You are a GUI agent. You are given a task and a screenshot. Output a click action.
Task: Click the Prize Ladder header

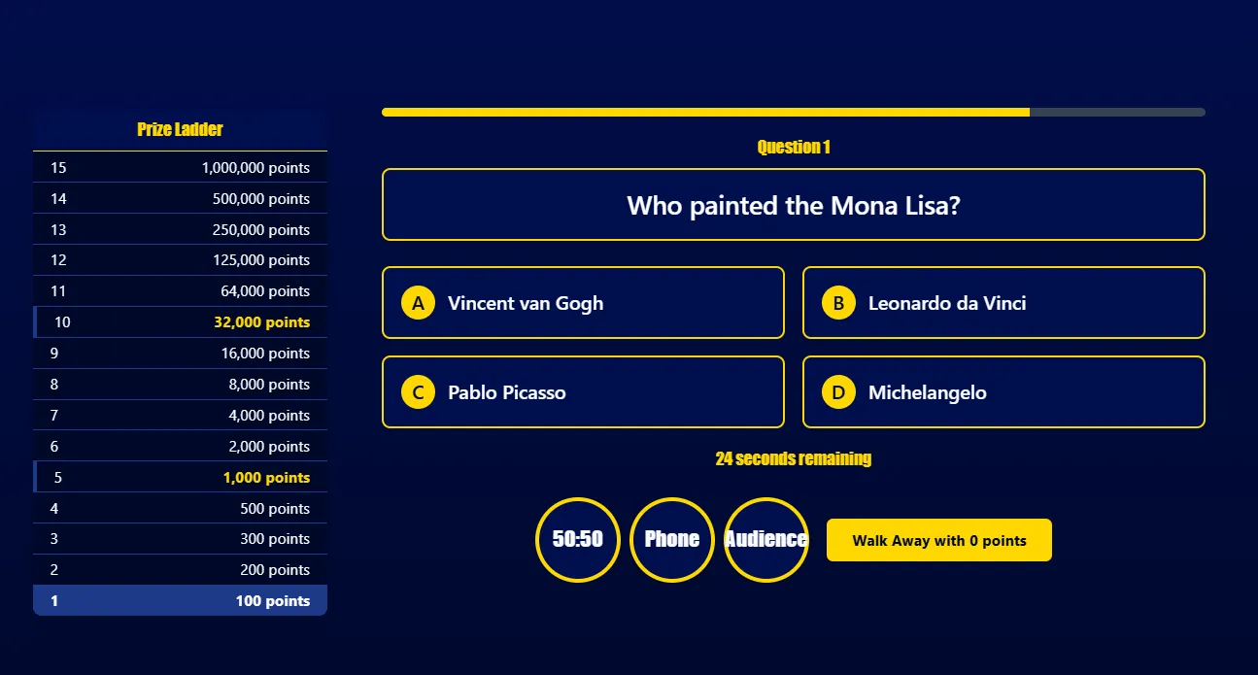[x=180, y=130]
